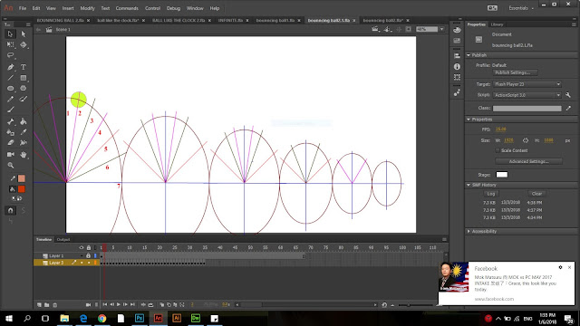This screenshot has height=326, width=580.
Task: Select the Pencil tool
Action: pos(10,99)
